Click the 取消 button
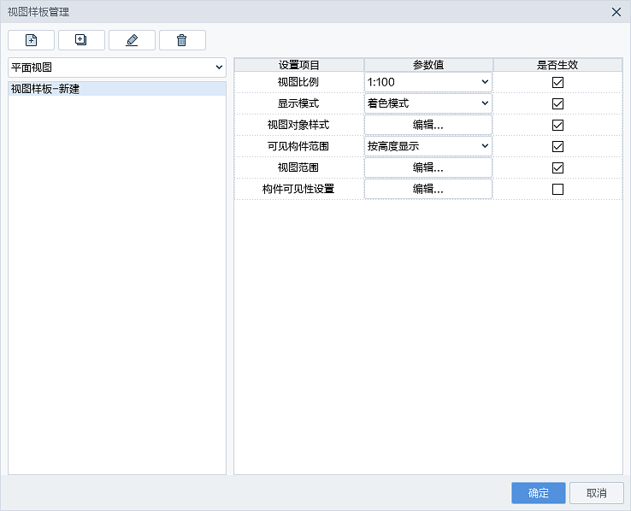631x511 pixels. click(x=597, y=493)
